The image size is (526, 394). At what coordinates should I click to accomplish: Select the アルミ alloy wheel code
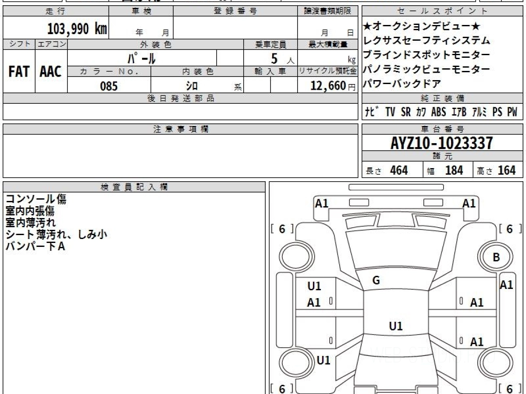480,112
